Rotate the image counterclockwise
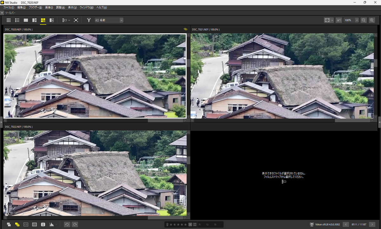Viewport: 381px width, 229px height. [x=67, y=225]
